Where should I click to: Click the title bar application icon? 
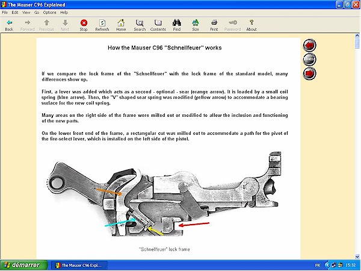4,5
